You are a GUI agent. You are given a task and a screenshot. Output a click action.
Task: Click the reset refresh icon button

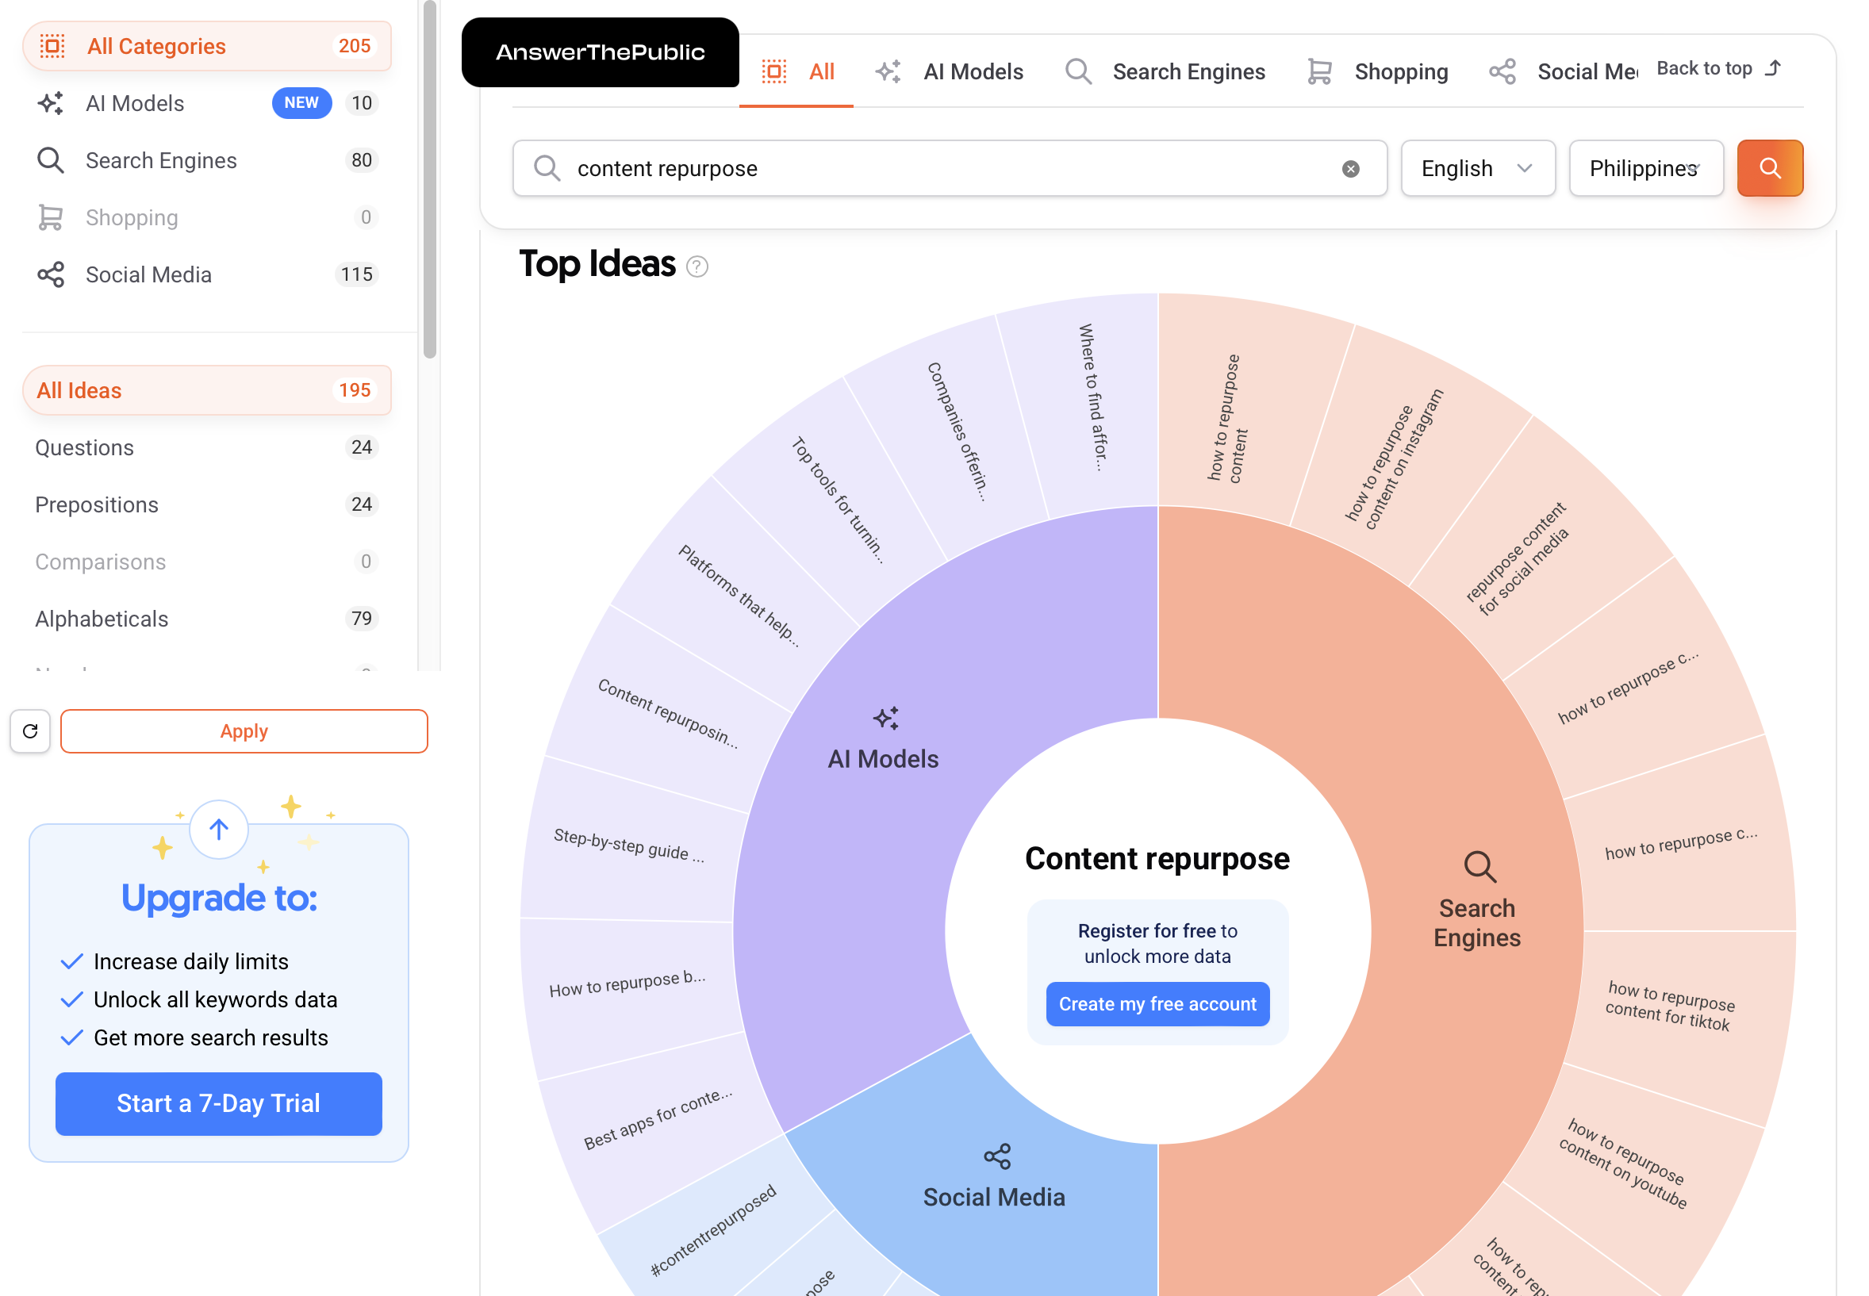coord(30,730)
